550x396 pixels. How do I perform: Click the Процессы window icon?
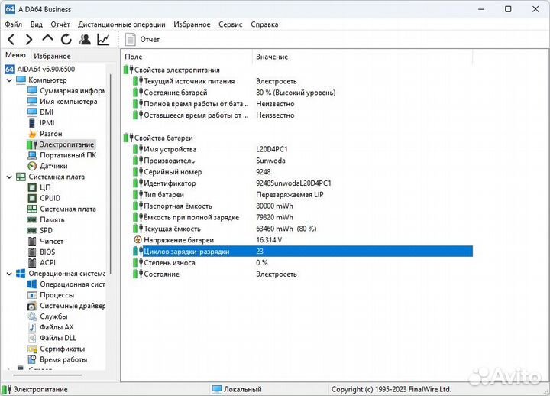(32, 295)
